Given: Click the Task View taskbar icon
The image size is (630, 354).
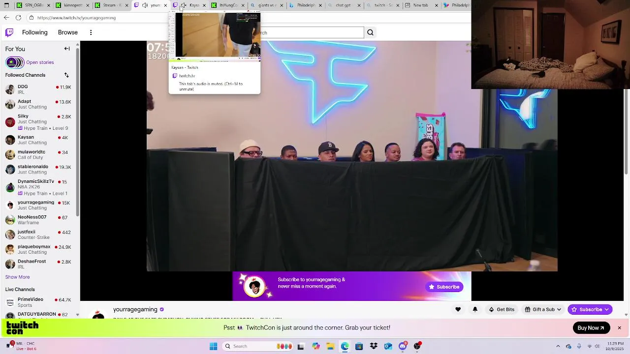Looking at the screenshot, I should pos(301,346).
